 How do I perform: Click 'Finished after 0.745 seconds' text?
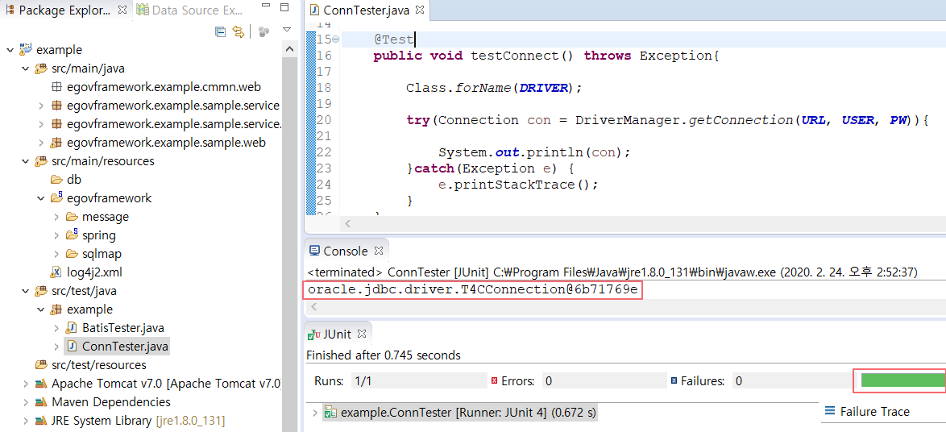[383, 355]
